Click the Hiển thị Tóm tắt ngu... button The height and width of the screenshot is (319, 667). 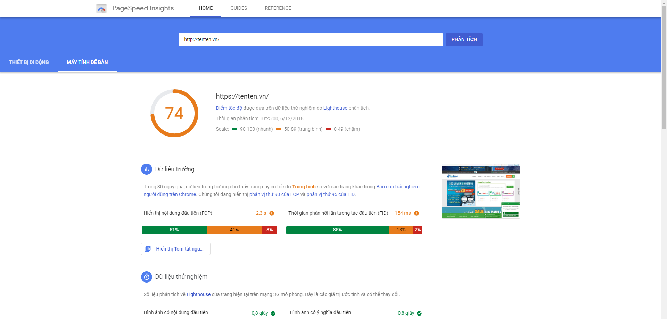coord(176,249)
